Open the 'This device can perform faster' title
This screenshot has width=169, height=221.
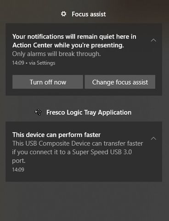56,135
